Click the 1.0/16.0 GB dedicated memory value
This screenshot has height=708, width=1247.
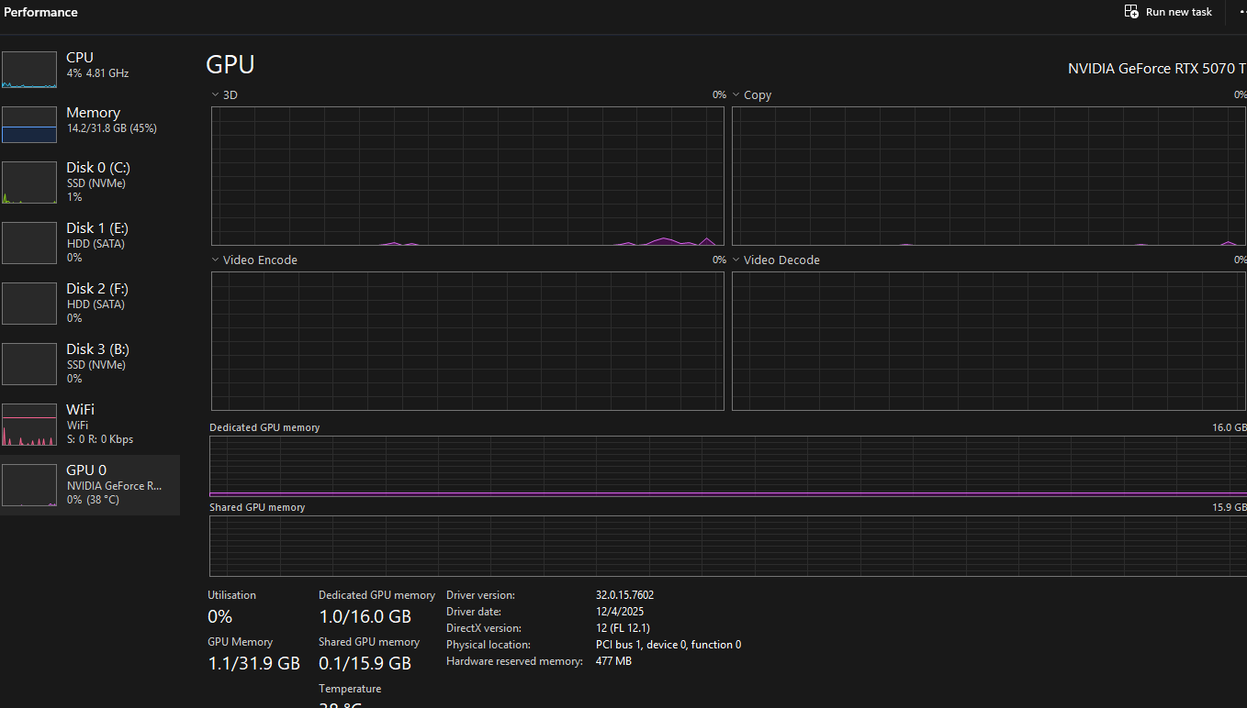pyautogui.click(x=365, y=616)
